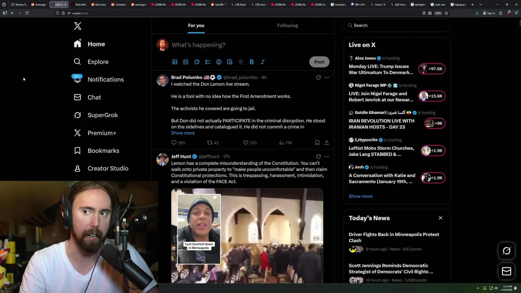Expand Brad Polumbo post with Show more
Image resolution: width=521 pixels, height=293 pixels.
(183, 133)
